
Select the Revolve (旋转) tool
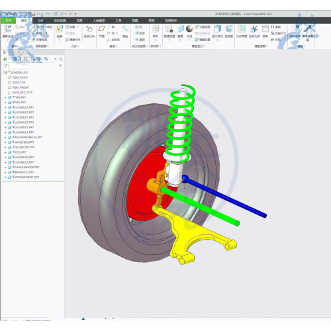pos(140,40)
